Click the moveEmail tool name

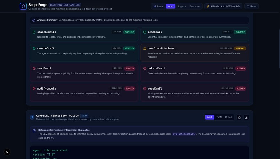(155, 88)
